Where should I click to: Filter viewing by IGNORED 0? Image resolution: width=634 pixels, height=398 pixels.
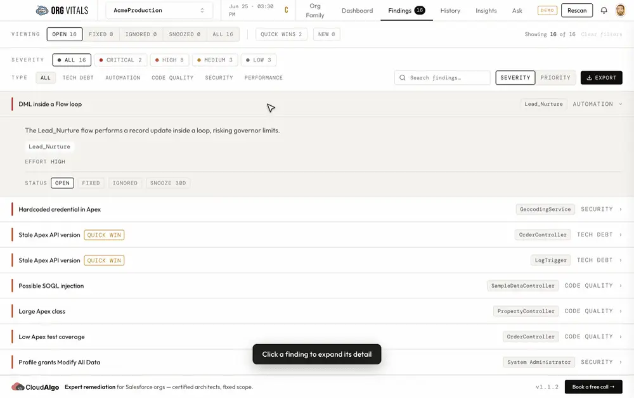141,34
